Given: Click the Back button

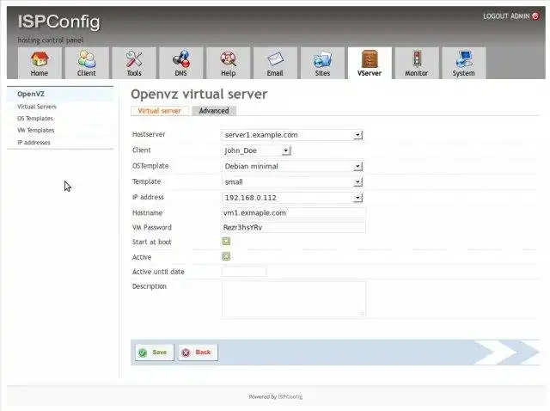Looking at the screenshot, I should pos(198,353).
